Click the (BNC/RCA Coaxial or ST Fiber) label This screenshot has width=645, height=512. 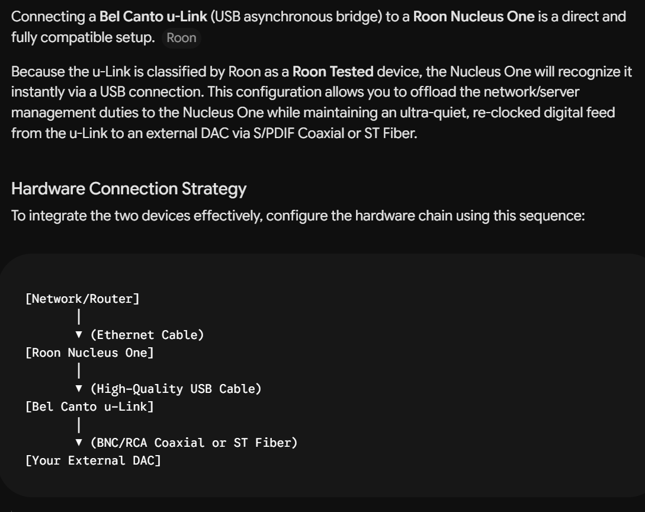click(194, 443)
